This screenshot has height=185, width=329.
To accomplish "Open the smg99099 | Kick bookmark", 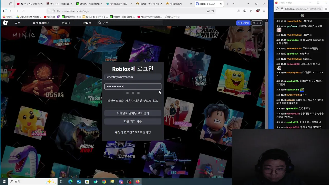I will tap(71, 17).
